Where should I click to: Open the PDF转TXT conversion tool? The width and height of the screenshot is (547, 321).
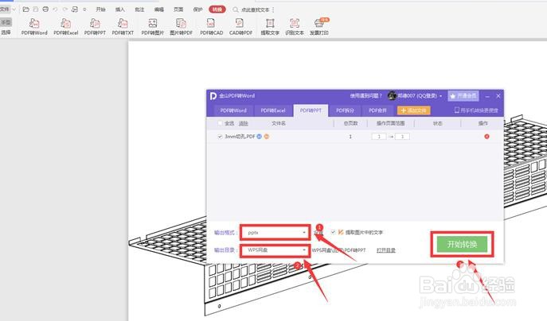tap(123, 27)
